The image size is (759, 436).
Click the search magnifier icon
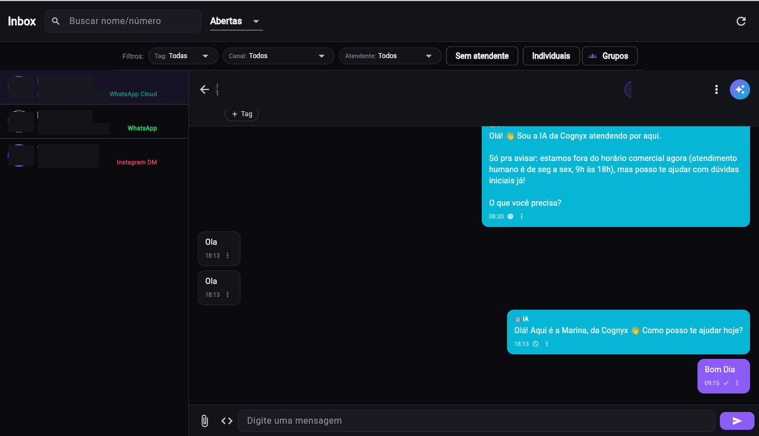(x=56, y=21)
